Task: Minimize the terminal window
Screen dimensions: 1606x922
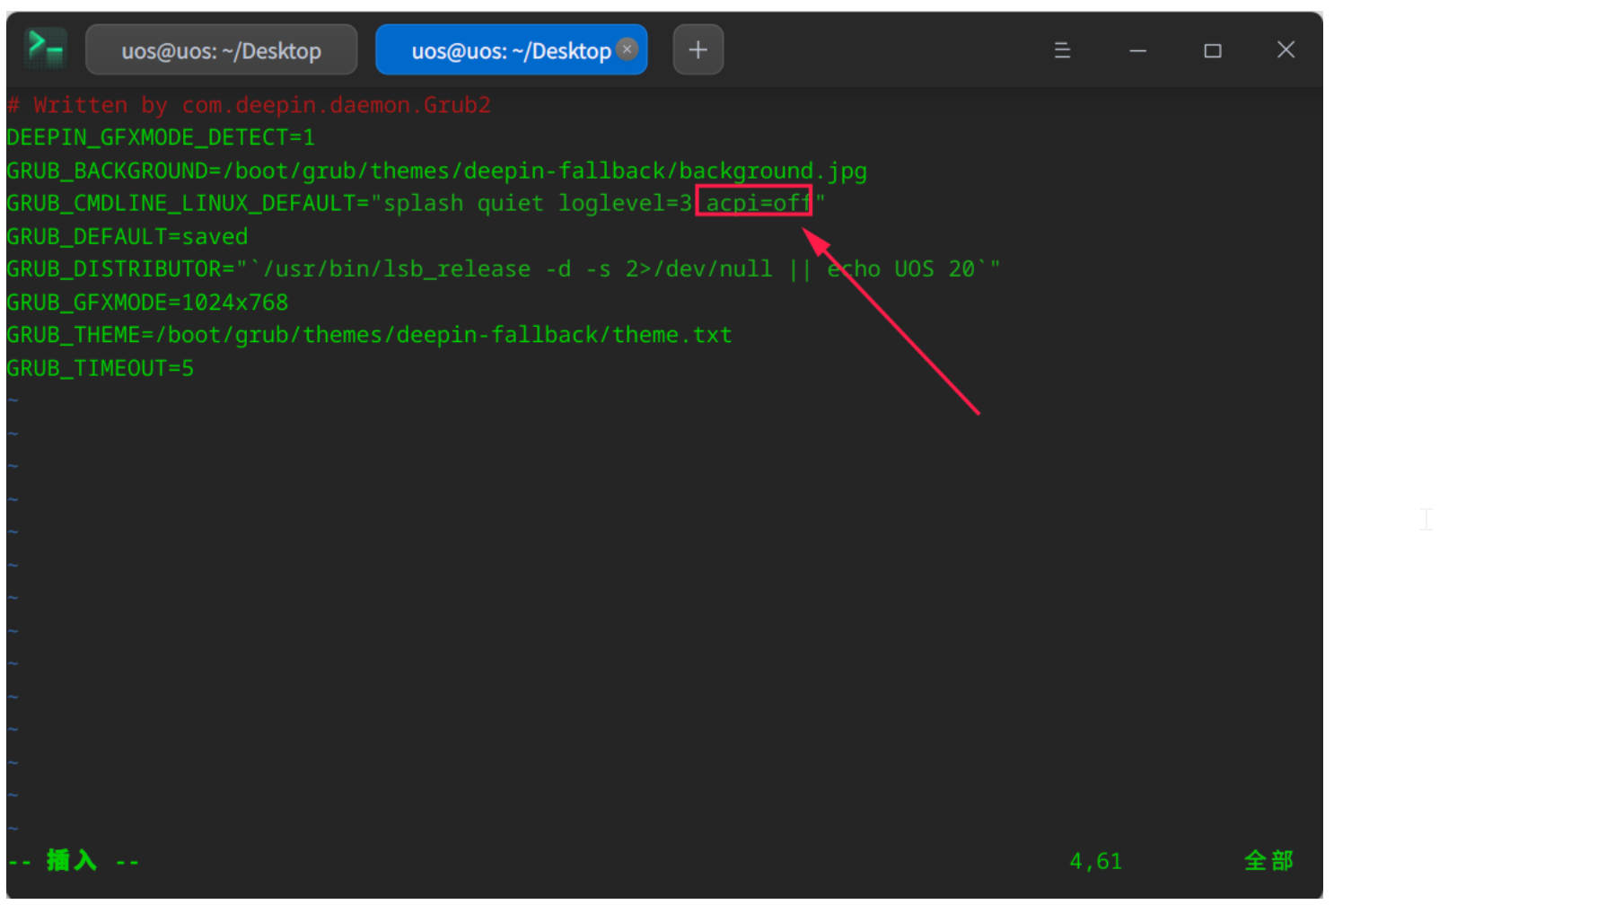Action: coord(1137,50)
